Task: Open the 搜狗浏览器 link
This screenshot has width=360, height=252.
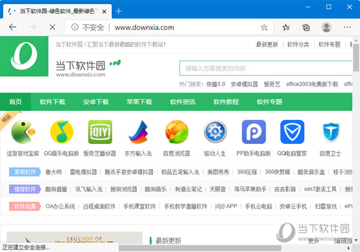Action: [124, 189]
